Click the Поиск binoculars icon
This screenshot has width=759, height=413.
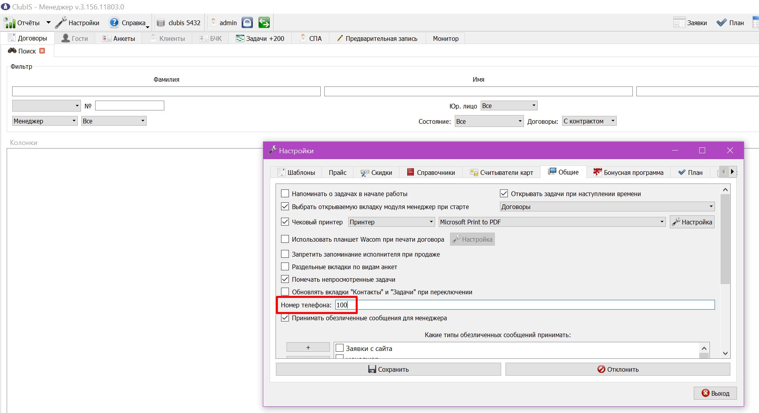click(x=12, y=51)
